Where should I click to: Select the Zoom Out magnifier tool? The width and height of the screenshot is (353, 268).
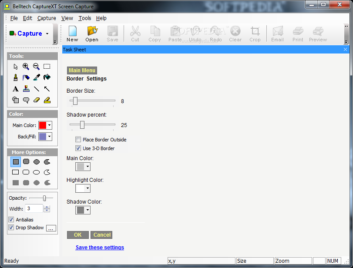(x=36, y=67)
